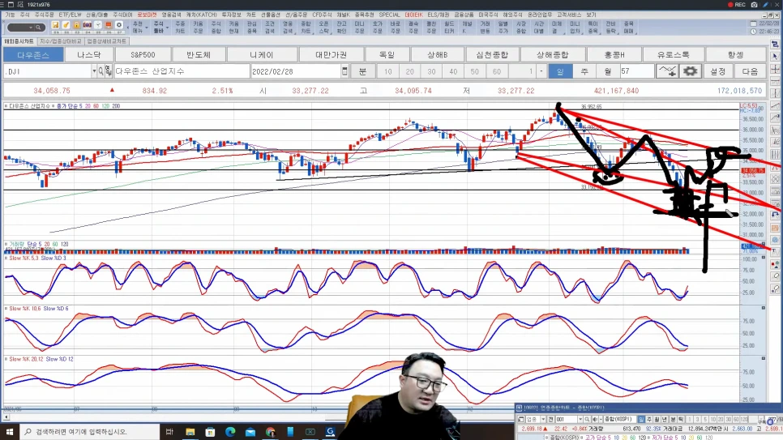Select the 30 minute interval
The width and height of the screenshot is (783, 440).
pyautogui.click(x=431, y=71)
